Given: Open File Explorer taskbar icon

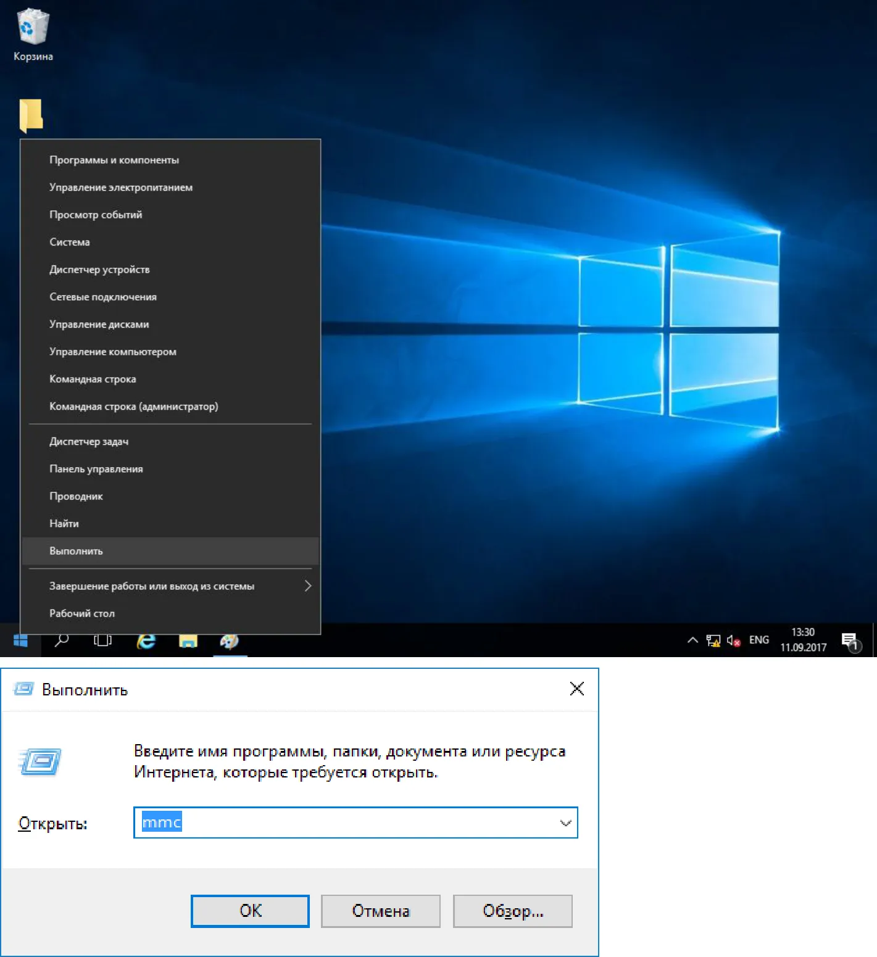Looking at the screenshot, I should pyautogui.click(x=188, y=641).
